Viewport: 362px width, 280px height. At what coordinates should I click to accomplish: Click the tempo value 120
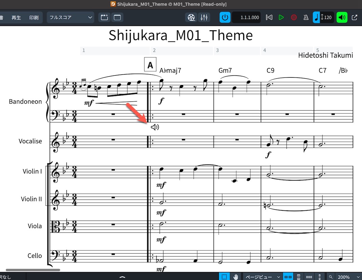tap(328, 17)
